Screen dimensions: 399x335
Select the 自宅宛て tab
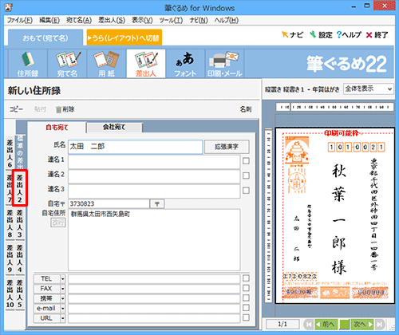tap(57, 128)
